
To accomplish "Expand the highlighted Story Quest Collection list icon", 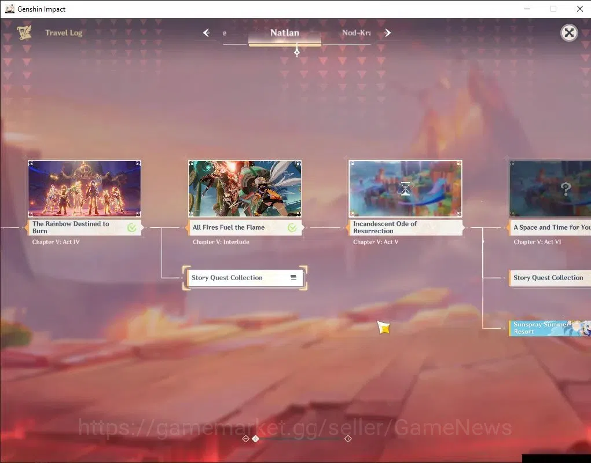I will pyautogui.click(x=293, y=278).
